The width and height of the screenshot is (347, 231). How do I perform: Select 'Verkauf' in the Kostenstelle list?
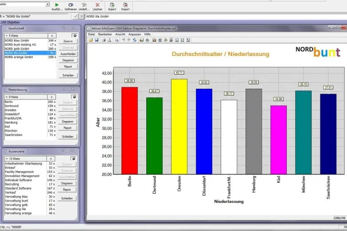pyautogui.click(x=30, y=192)
